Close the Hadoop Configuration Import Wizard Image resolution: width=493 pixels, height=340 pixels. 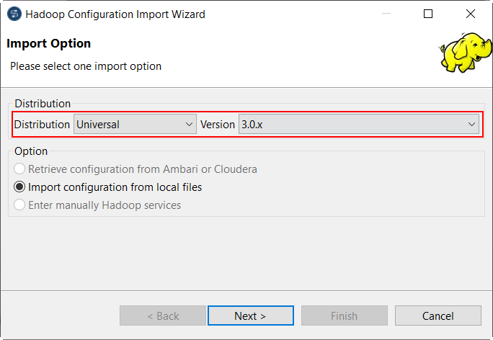(471, 14)
